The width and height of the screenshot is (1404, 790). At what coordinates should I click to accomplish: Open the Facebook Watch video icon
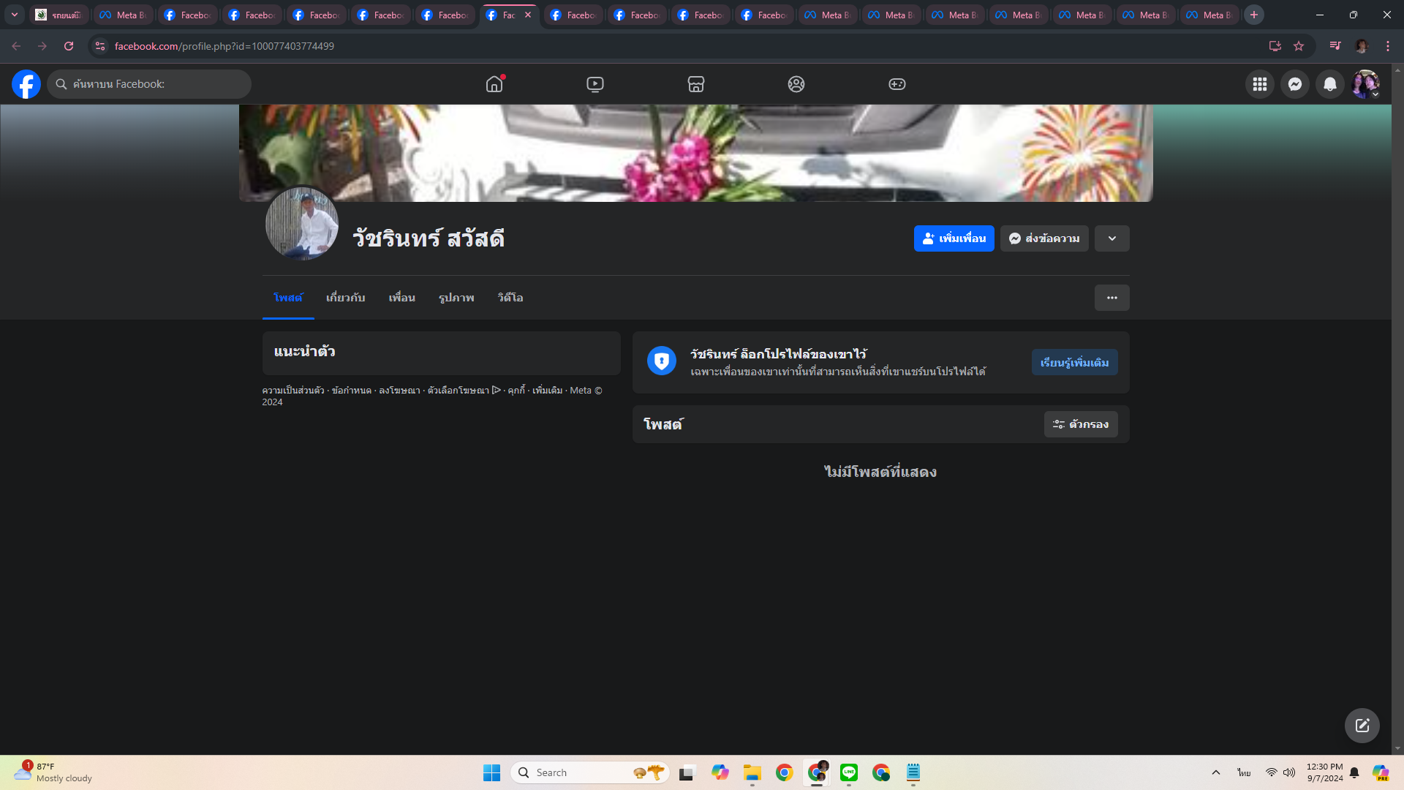595,84
